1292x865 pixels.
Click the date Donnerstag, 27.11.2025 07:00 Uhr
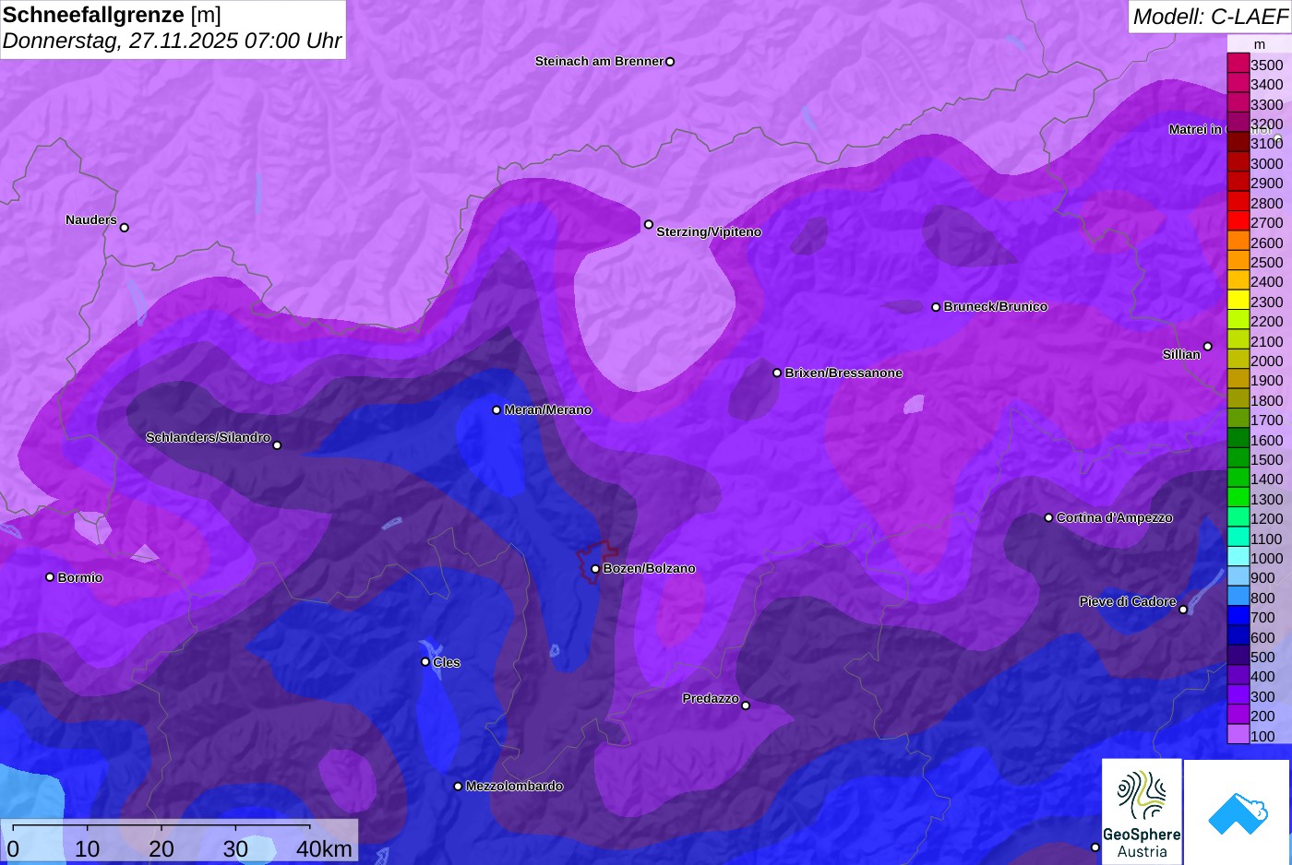click(172, 41)
